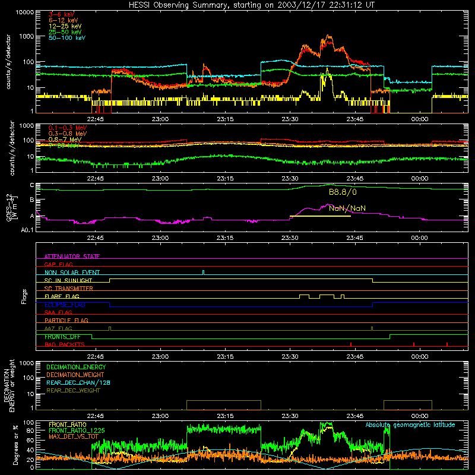Click the widest FLARE_FLAG pulse near 23:38
This screenshot has width=475, height=475.
point(327,296)
